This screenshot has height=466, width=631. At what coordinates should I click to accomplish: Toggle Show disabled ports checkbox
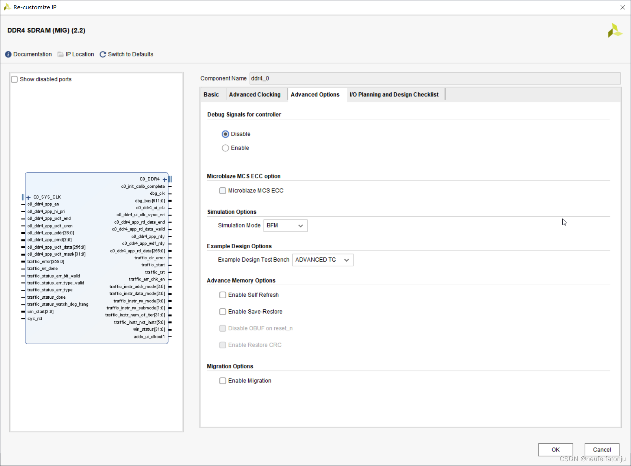pyautogui.click(x=14, y=79)
